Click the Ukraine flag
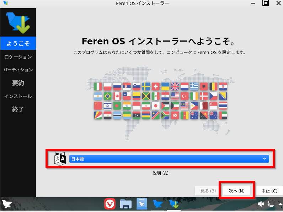This screenshot has width=283, height=212. coord(165,87)
